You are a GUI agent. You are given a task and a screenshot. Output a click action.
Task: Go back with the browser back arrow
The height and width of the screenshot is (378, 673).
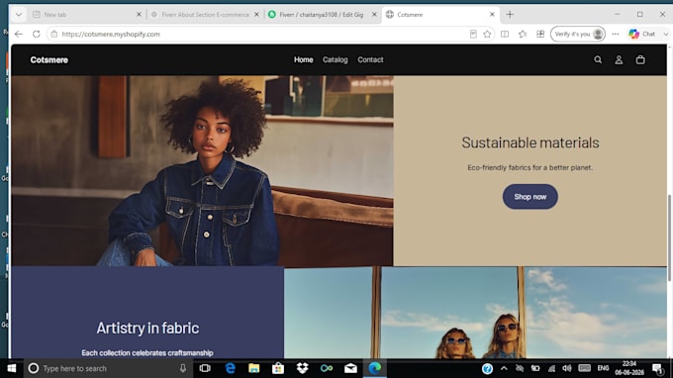(19, 34)
